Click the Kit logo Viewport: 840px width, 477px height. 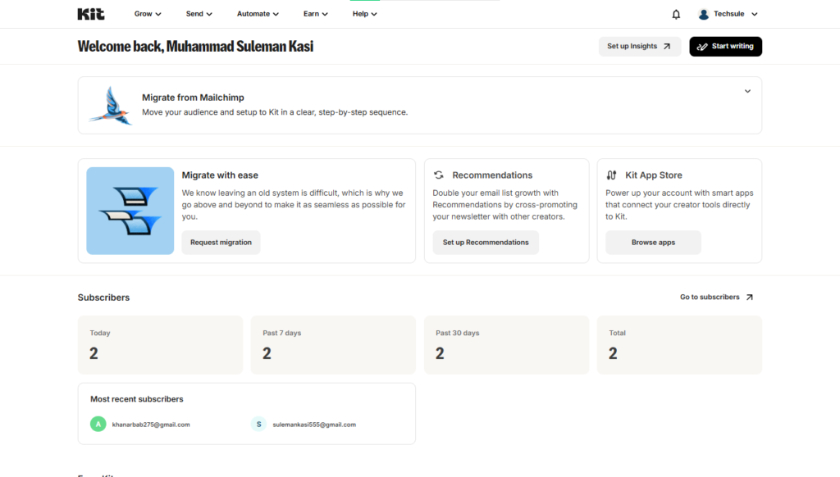click(x=90, y=14)
